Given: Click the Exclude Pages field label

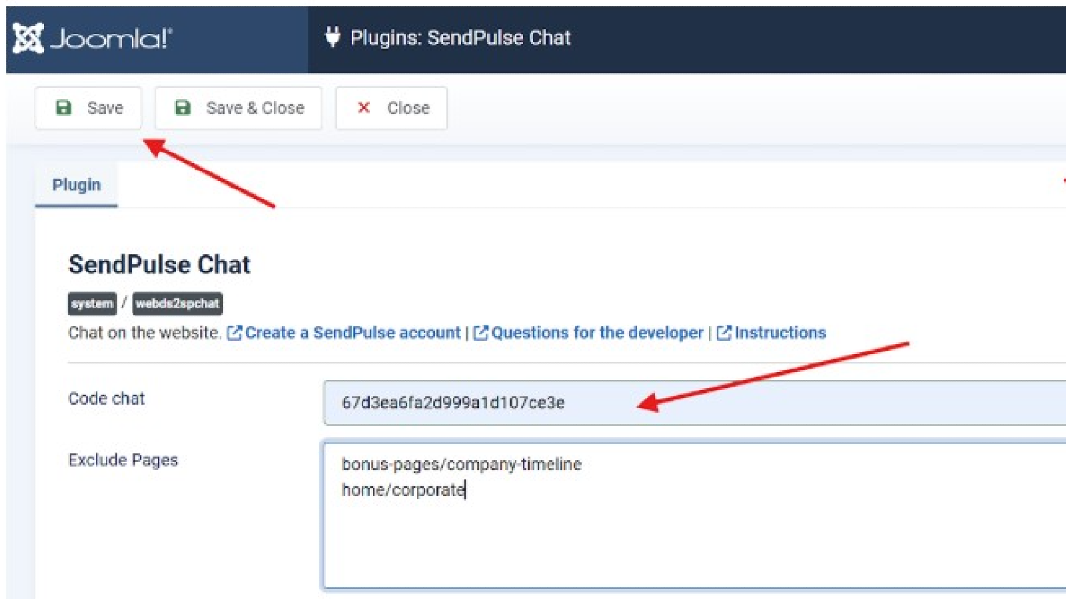Looking at the screenshot, I should tap(123, 460).
